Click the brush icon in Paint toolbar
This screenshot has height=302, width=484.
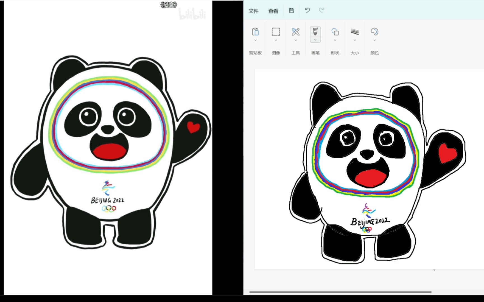[x=315, y=32]
